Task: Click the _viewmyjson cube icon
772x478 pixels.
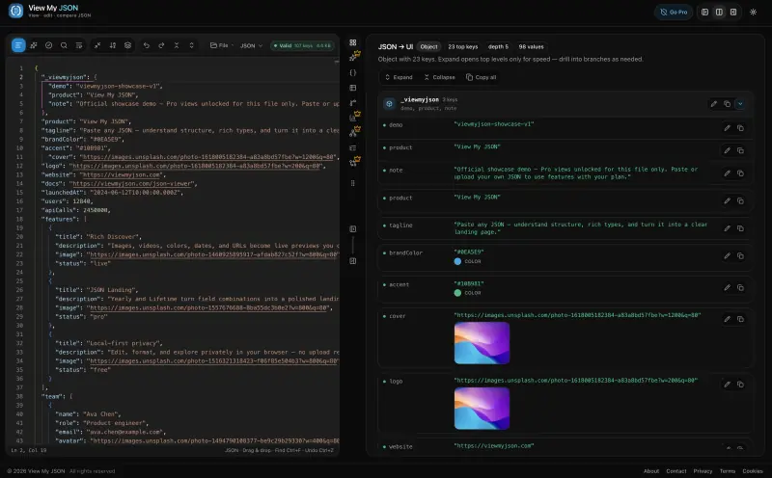Action: click(390, 104)
